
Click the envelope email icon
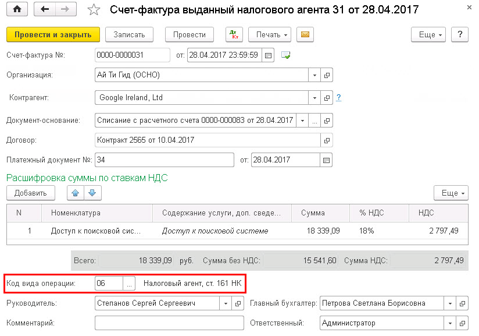[x=305, y=35]
